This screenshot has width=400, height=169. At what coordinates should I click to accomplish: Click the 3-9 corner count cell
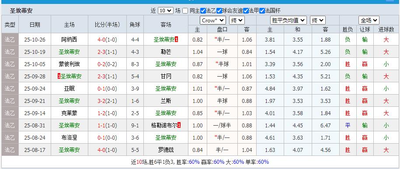click(135, 89)
